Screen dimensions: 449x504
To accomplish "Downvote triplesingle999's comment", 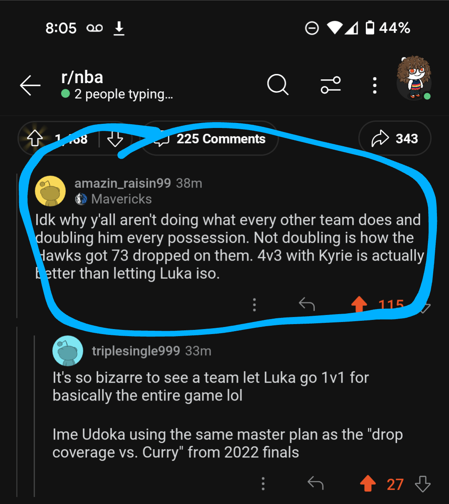I will click(423, 484).
